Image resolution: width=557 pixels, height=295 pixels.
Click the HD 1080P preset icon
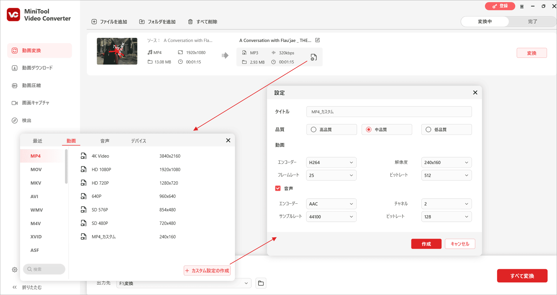pyautogui.click(x=84, y=169)
